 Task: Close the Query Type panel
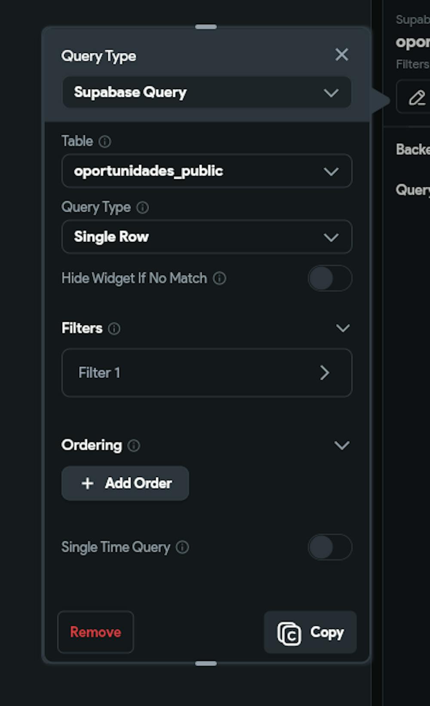tap(341, 55)
